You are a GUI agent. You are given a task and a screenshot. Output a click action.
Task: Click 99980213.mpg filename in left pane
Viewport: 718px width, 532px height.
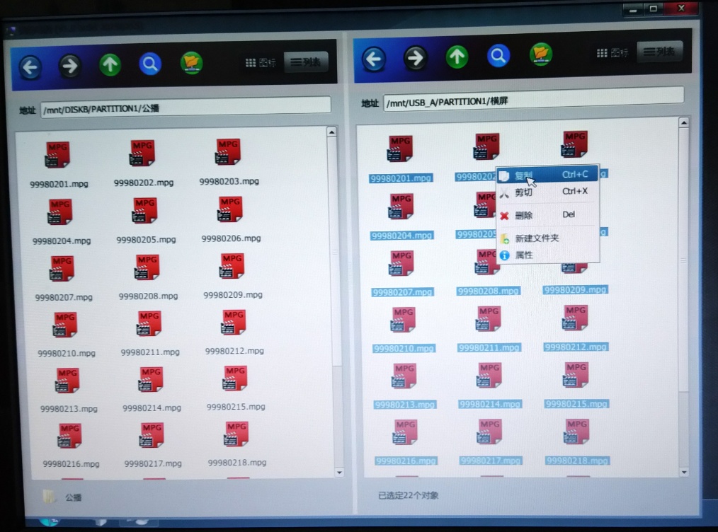(x=69, y=409)
